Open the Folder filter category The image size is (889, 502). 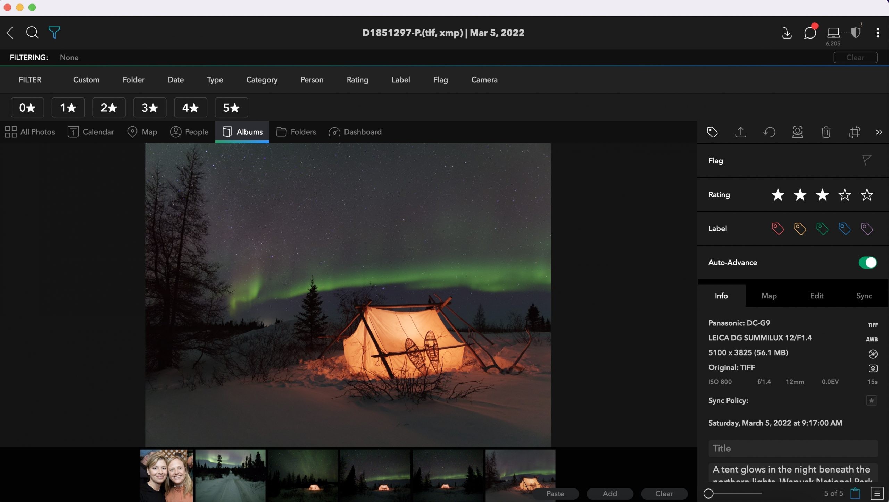133,80
